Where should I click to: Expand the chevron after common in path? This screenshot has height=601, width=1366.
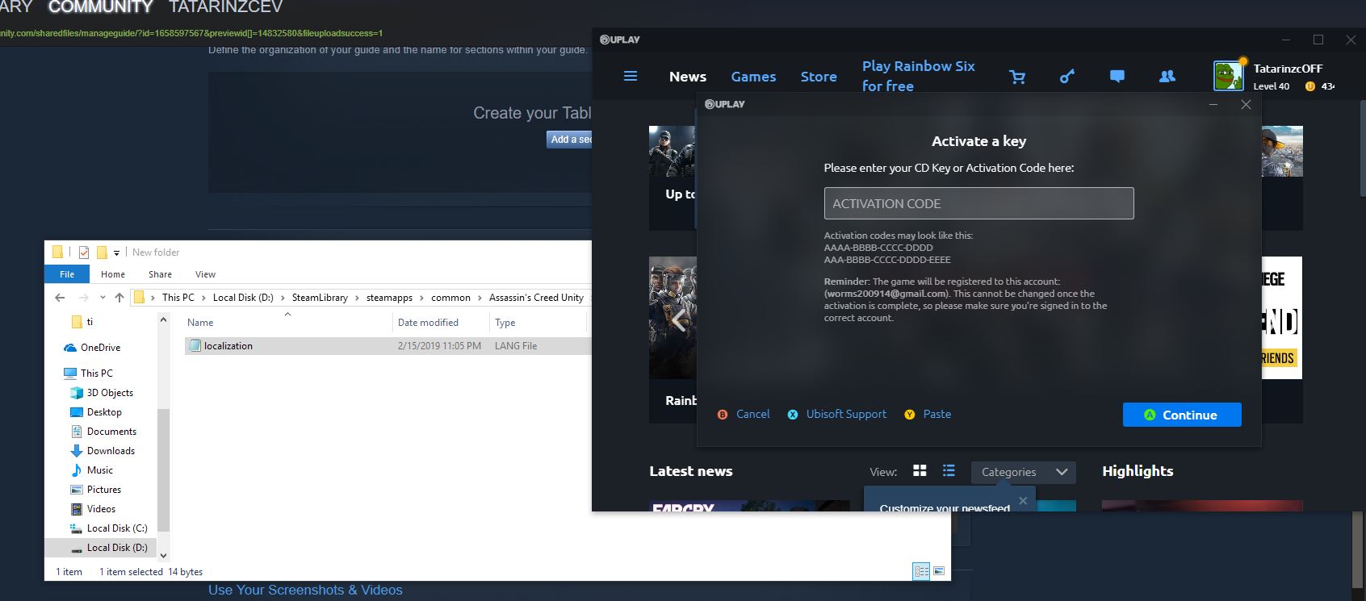tap(480, 298)
